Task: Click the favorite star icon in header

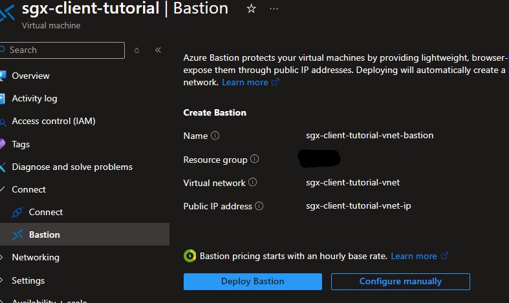Action: [252, 9]
